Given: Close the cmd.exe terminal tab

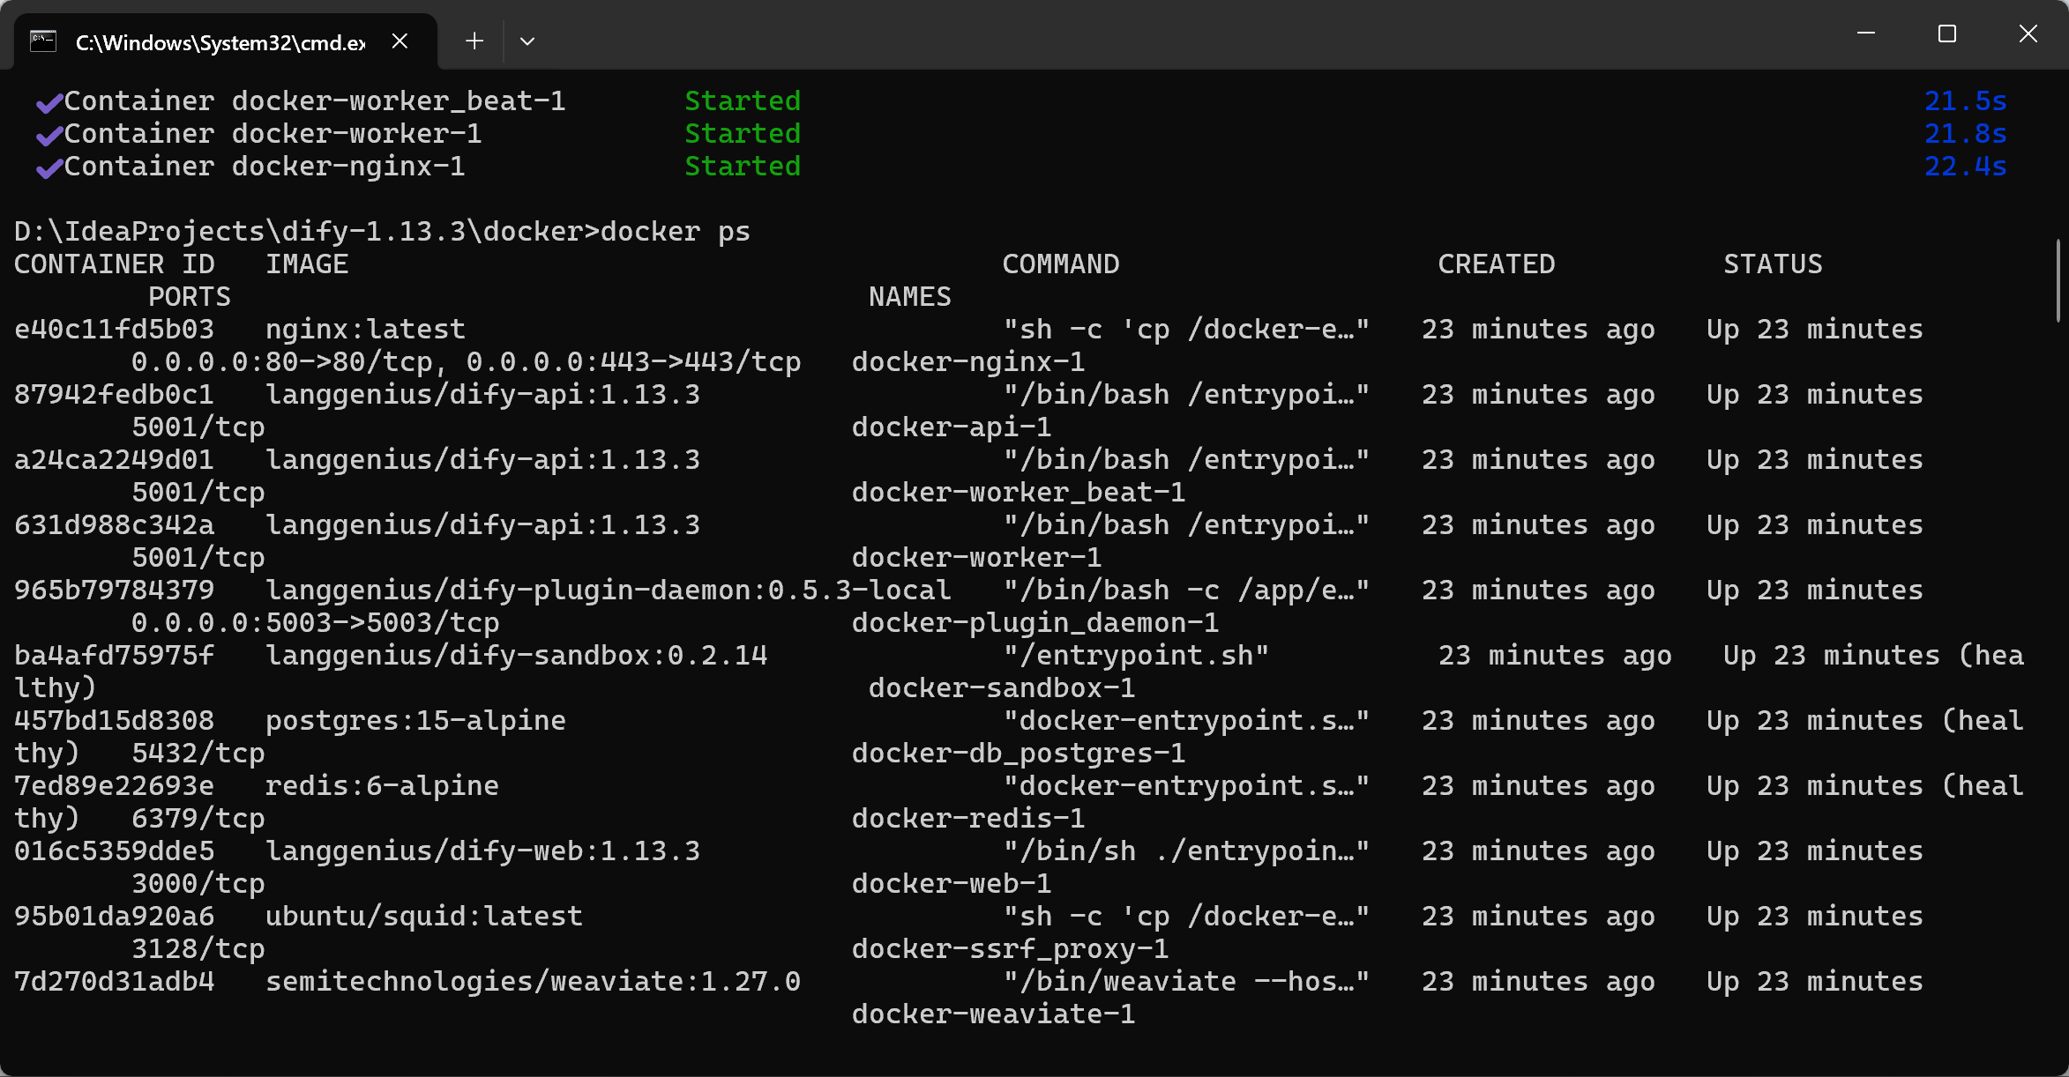Looking at the screenshot, I should click(x=400, y=41).
